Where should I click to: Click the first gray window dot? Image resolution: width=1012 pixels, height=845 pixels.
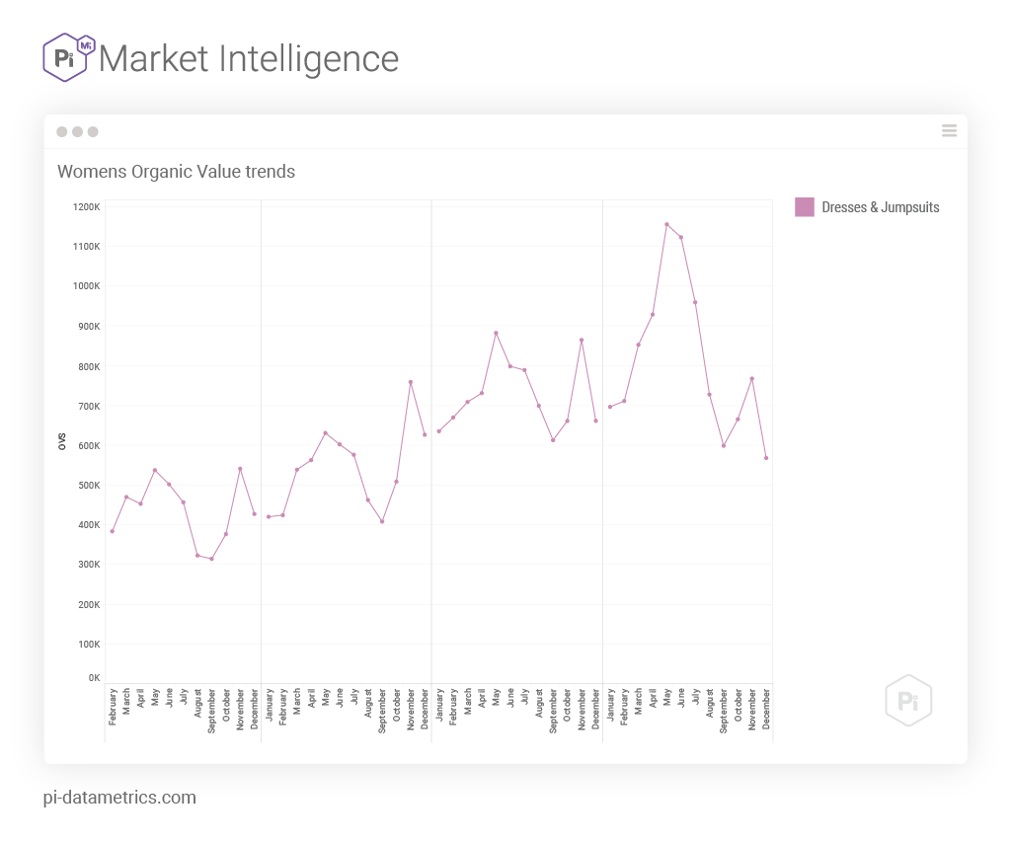(62, 131)
